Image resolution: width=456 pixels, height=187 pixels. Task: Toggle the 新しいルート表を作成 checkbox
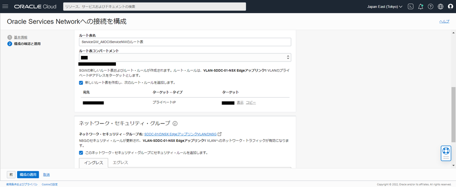point(81,82)
